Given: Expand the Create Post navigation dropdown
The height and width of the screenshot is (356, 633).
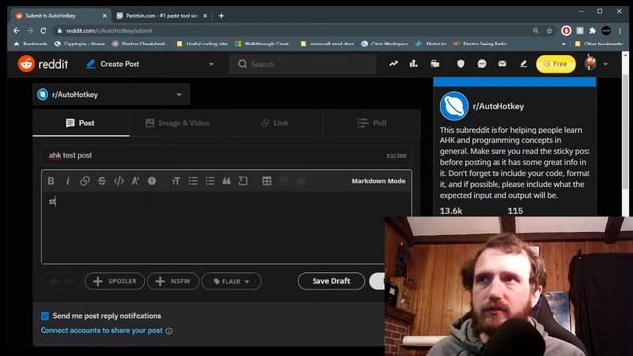Looking at the screenshot, I should [211, 64].
